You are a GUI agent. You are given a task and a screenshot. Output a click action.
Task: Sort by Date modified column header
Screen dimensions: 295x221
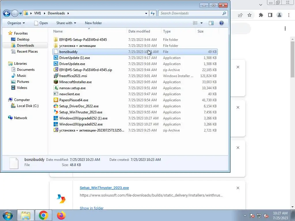144,31
